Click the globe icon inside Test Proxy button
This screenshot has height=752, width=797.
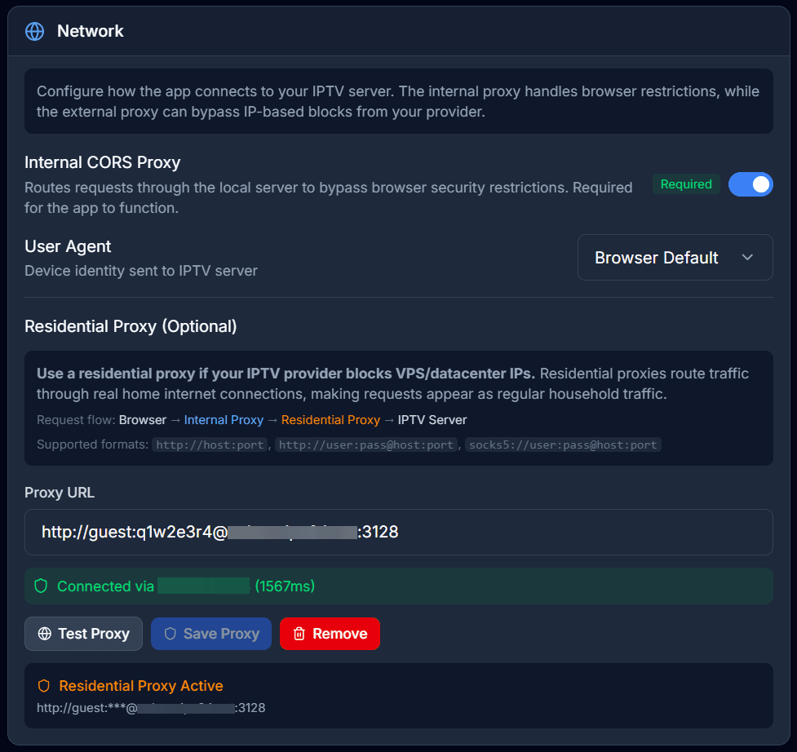click(47, 634)
